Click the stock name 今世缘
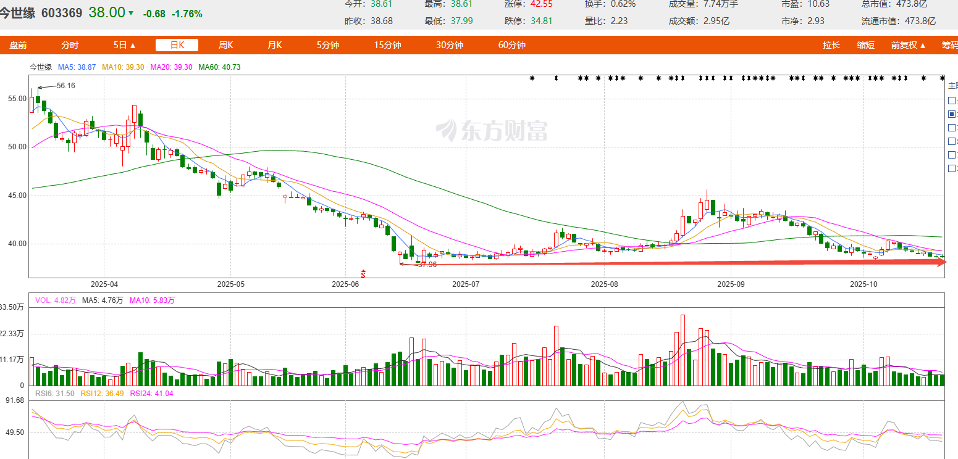 (18, 12)
